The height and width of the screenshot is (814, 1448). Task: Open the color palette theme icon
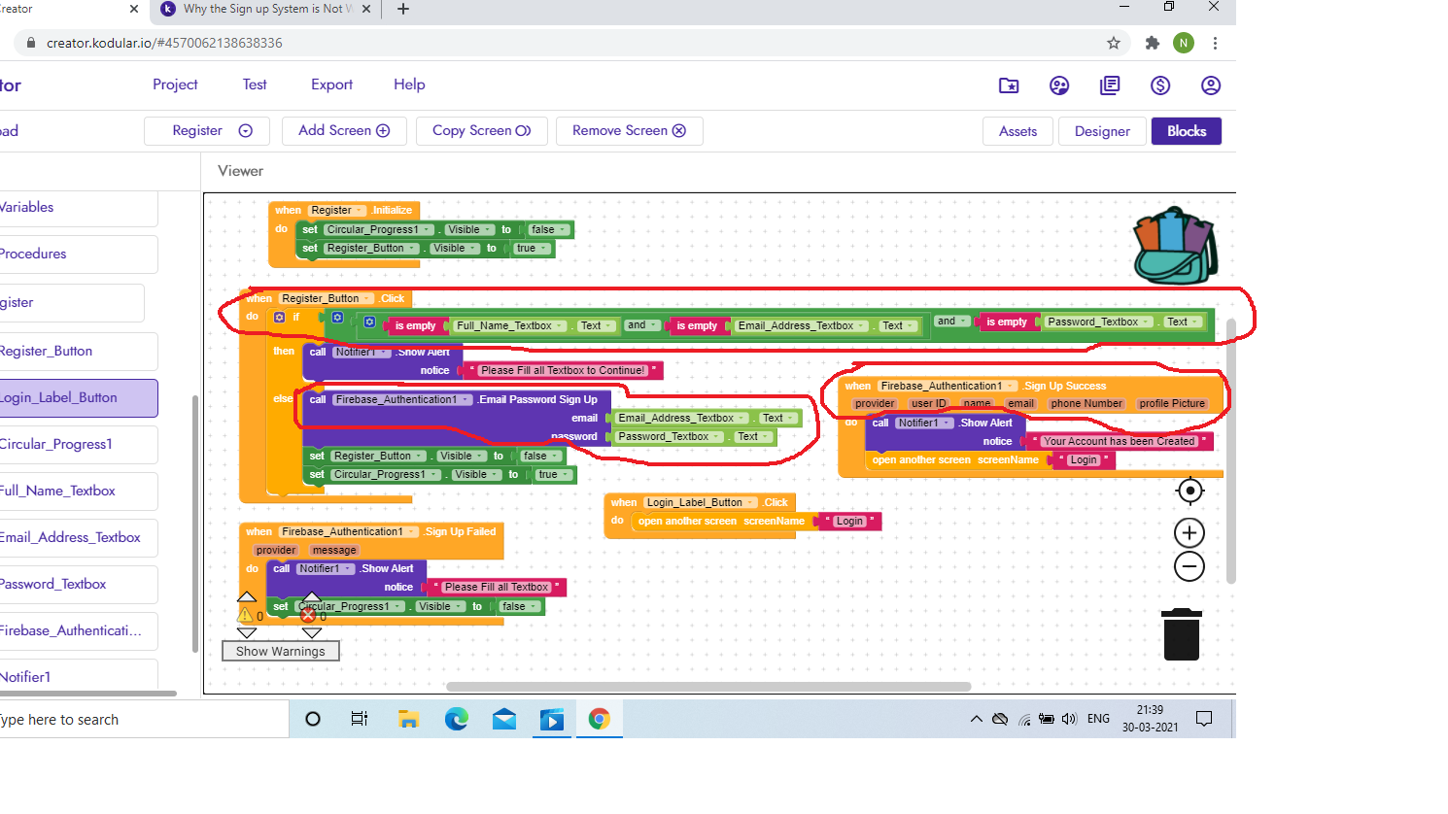[x=1059, y=85]
